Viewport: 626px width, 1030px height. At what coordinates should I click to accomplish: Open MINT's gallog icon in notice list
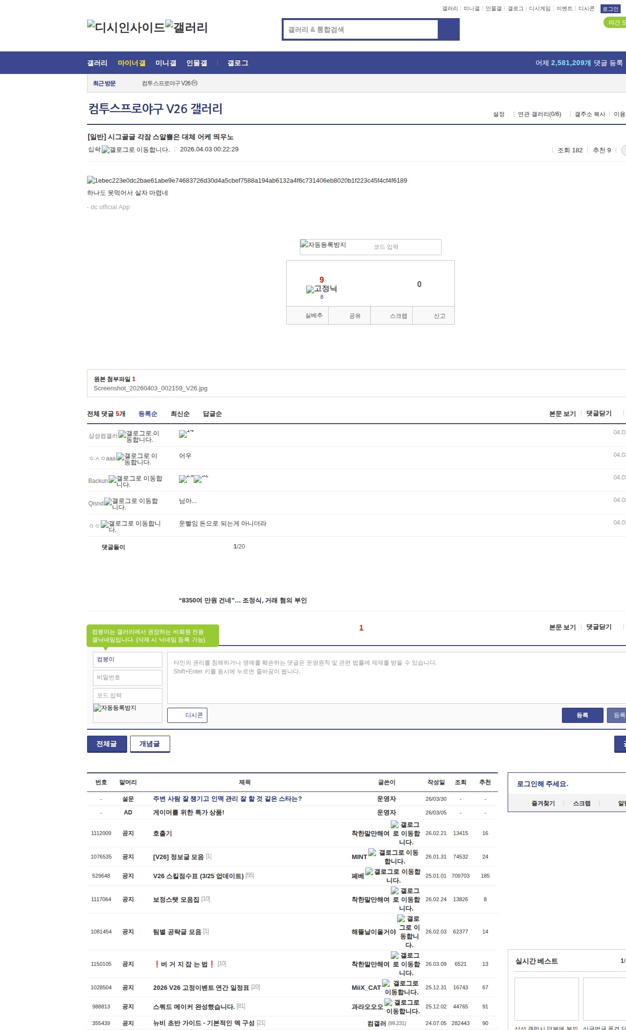pos(394,857)
